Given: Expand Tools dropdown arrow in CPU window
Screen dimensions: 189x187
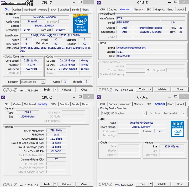Looking at the screenshot, I should [55, 90].
